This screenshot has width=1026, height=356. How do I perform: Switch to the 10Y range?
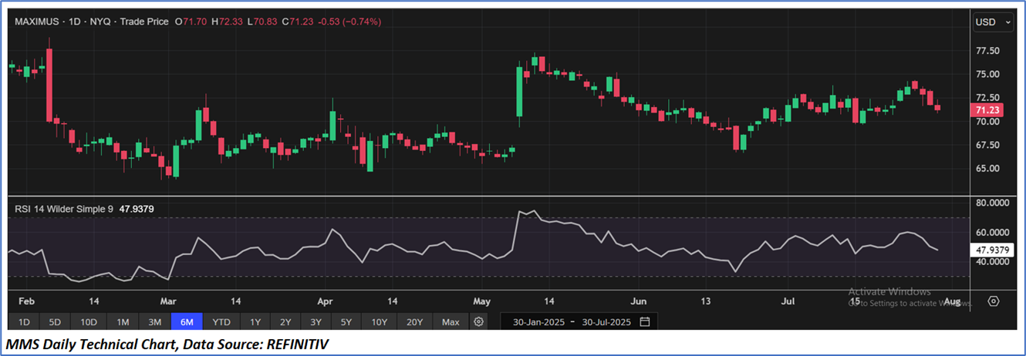(379, 321)
